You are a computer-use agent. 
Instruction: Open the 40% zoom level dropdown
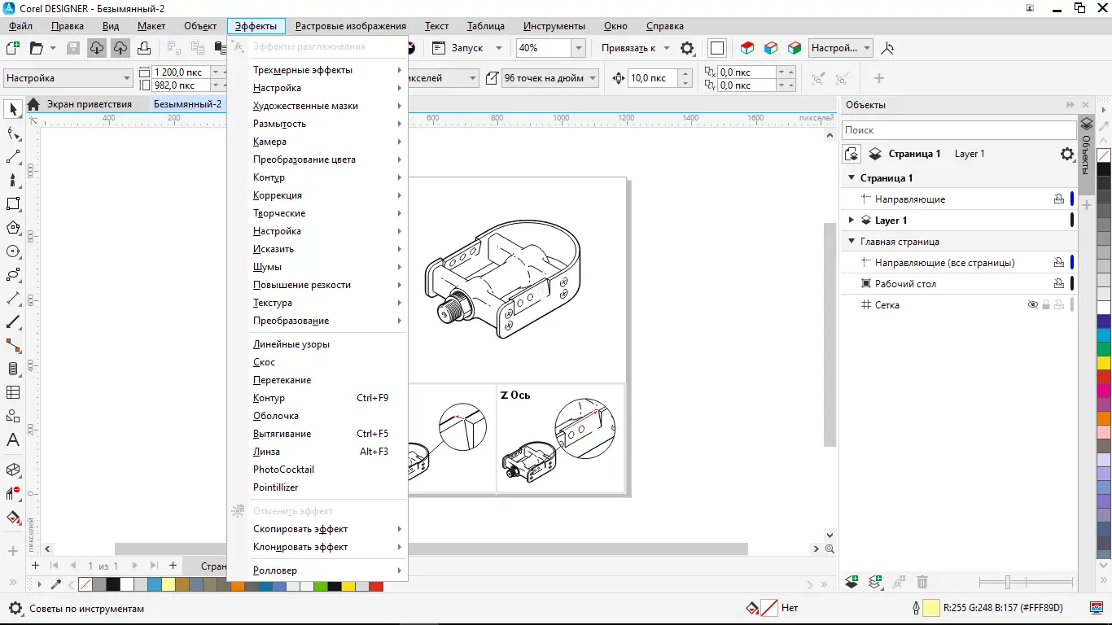pos(578,48)
